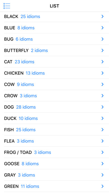This screenshot has height=194, width=109.
Task: Tap the LIST title in header
Action: [x=54, y=6]
